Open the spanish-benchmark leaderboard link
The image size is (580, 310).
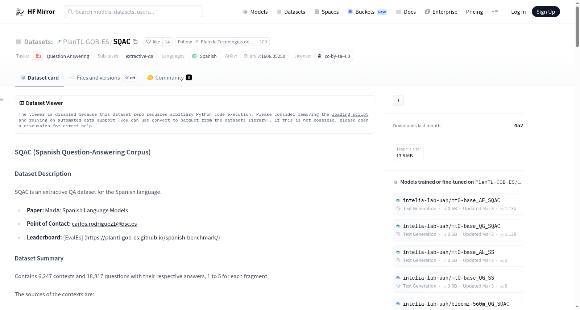152,238
